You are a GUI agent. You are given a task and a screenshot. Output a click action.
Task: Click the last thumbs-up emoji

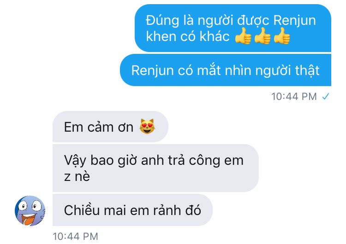tap(282, 36)
